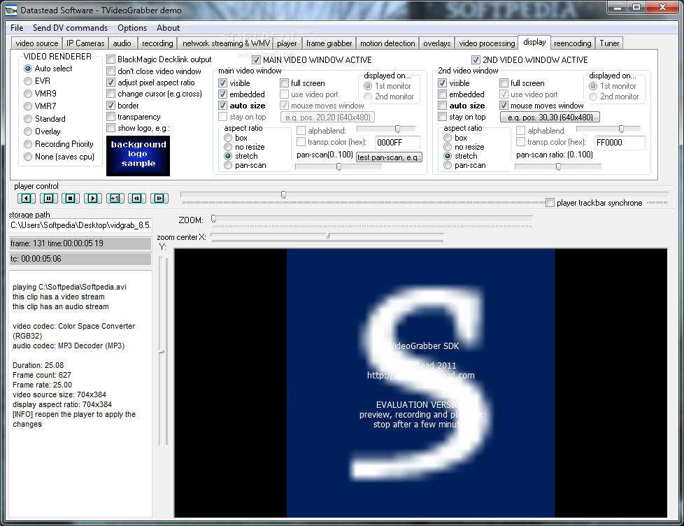Click the player position trackbar thumb
The width and height of the screenshot is (684, 526).
pos(283,195)
